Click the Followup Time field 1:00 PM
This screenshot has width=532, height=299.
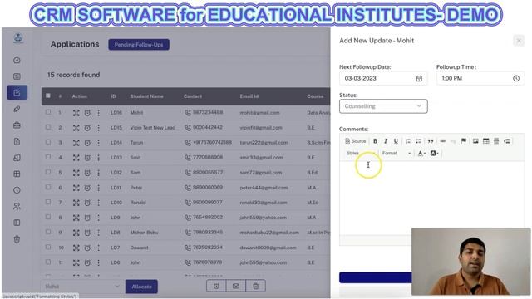point(480,78)
